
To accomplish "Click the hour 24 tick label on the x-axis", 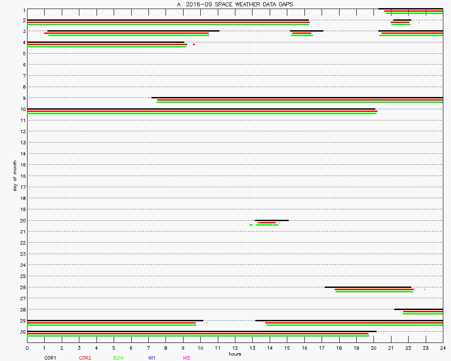I will coord(442,348).
